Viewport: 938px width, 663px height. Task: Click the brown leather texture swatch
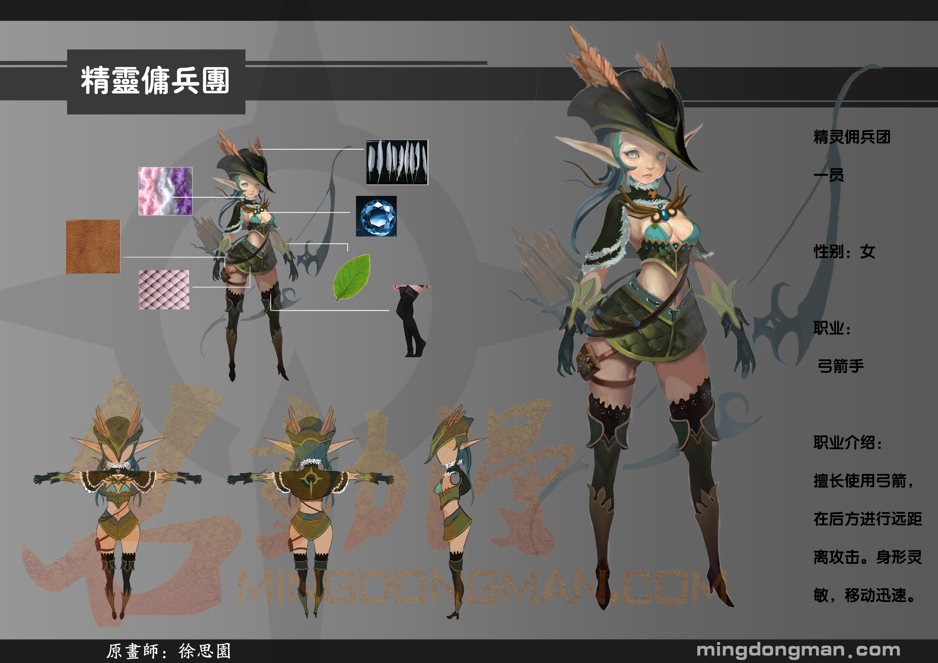(x=93, y=246)
